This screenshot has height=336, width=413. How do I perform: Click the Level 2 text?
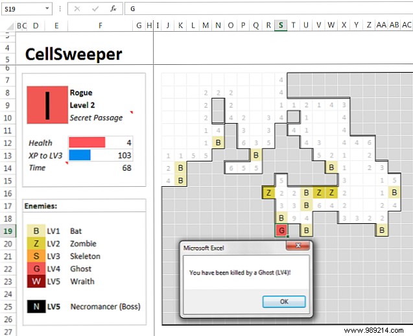[x=82, y=105]
